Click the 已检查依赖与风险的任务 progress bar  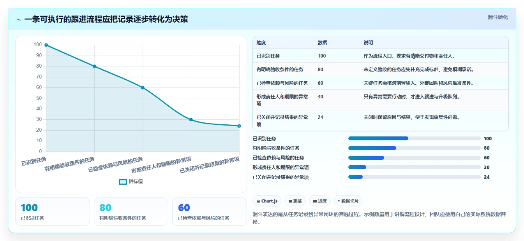pos(415,158)
